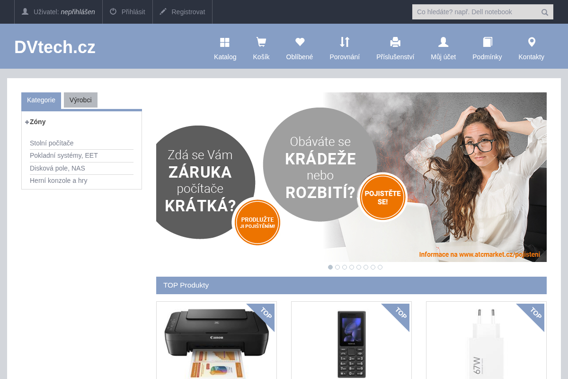The image size is (568, 379).
Task: Click the TOP Produkty section header
Action: [x=351, y=285]
